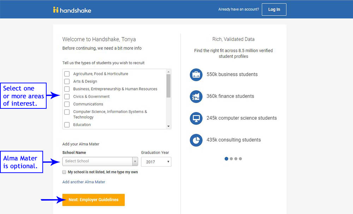The height and width of the screenshot is (214, 353).
Task: Check the Arts & Design checkbox
Action: [67, 81]
